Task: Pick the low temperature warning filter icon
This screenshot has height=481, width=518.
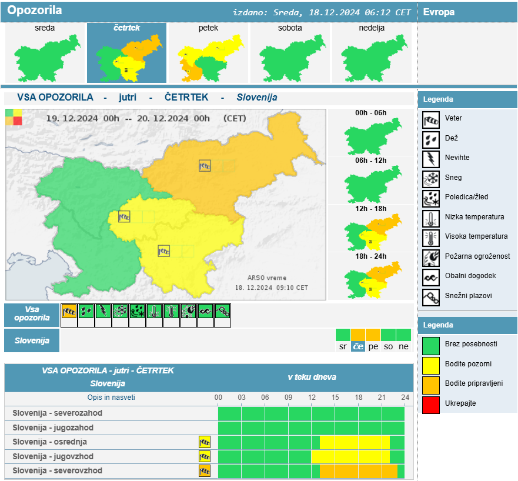Action: 155,311
